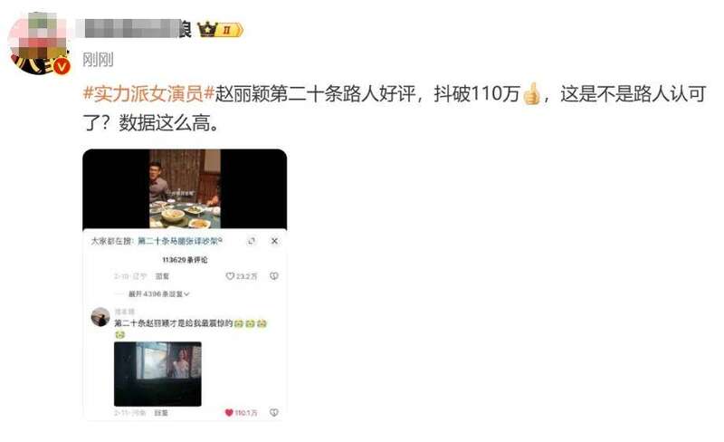The image size is (724, 442).
Task: Dislike the comment with 23.2万 likes
Action: [x=274, y=276]
